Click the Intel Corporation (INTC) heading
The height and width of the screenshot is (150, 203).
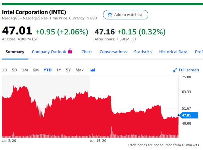pyautogui.click(x=34, y=12)
